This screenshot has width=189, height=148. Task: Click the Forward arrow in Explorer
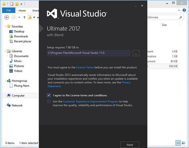tap(14, 18)
